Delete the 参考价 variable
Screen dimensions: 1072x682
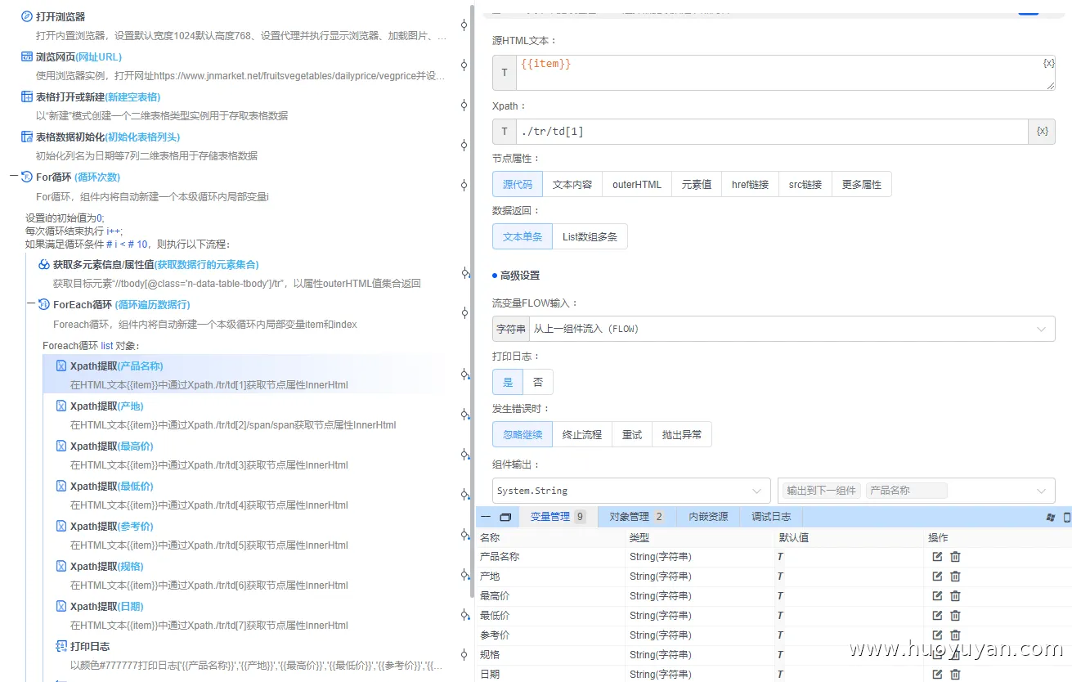tap(955, 635)
